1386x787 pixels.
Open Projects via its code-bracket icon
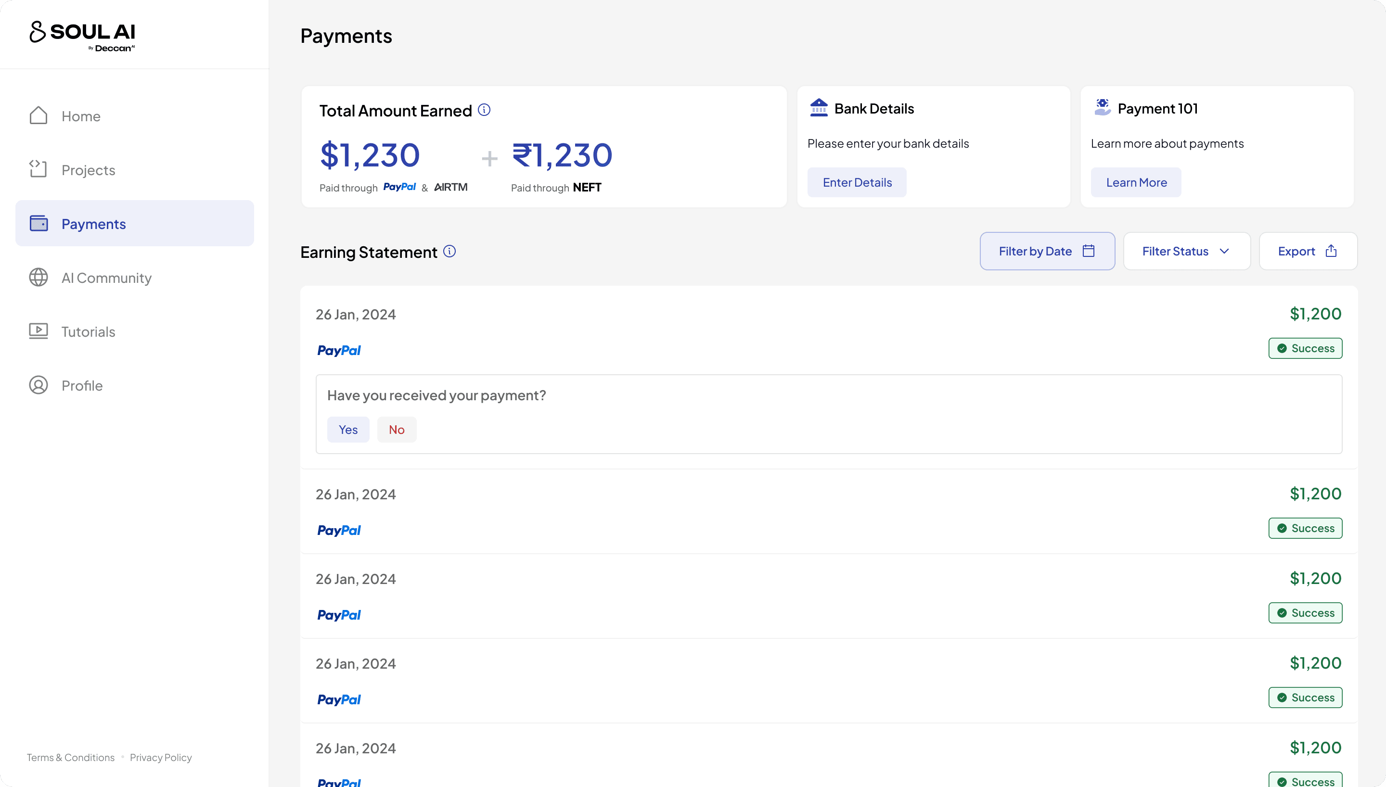(38, 169)
